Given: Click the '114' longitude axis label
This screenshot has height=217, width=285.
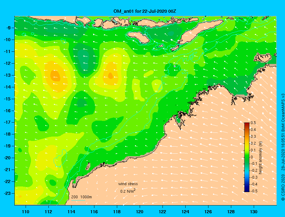Looking at the screenshot, I should [72, 212].
